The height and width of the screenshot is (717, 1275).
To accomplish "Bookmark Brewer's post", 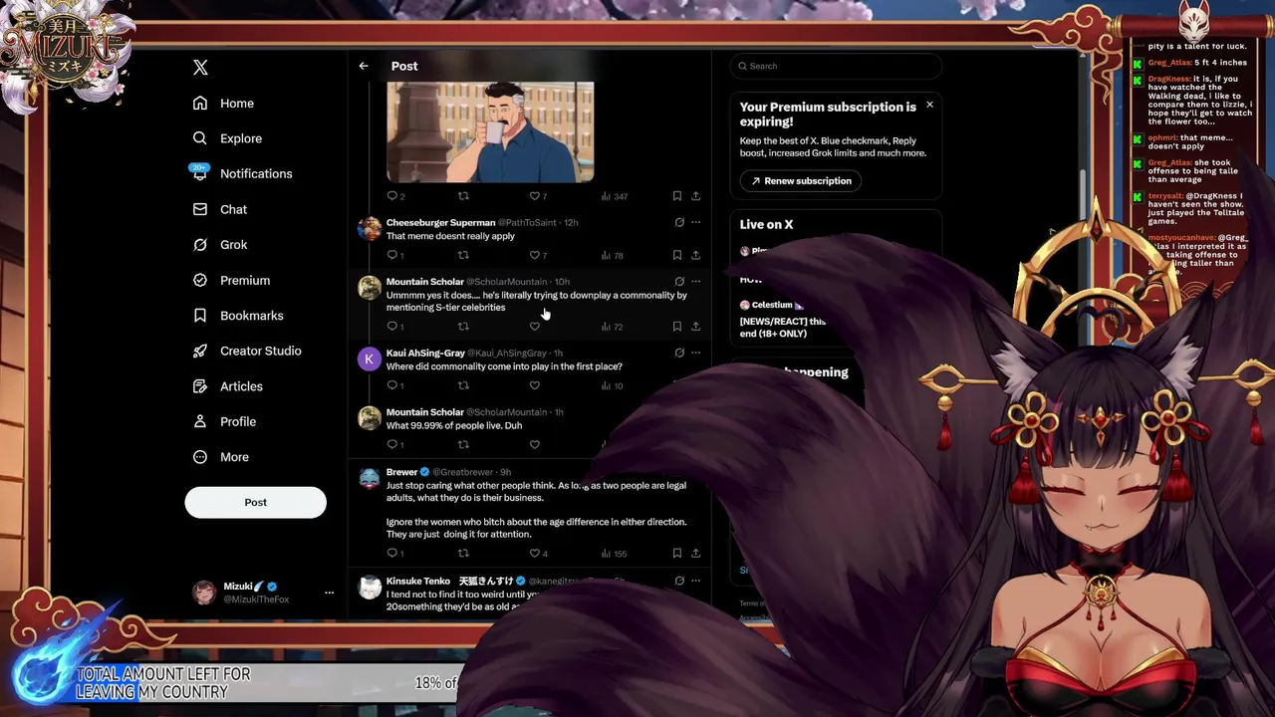I will (x=676, y=554).
